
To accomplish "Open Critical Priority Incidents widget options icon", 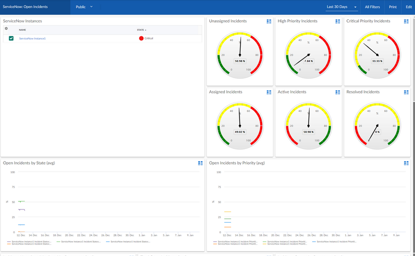I will [x=406, y=22].
